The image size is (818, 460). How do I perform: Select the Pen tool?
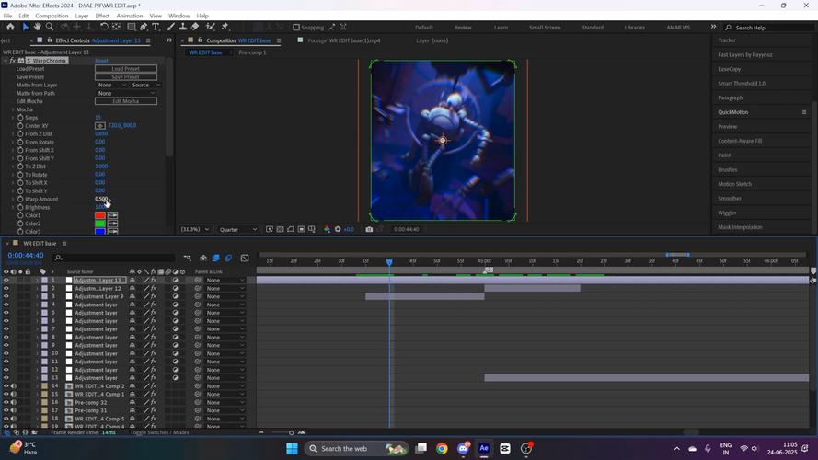tap(144, 27)
